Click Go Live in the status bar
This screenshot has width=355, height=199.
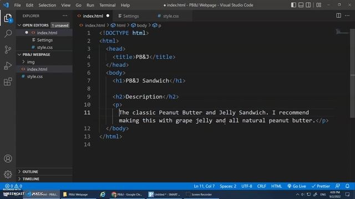(x=297, y=186)
